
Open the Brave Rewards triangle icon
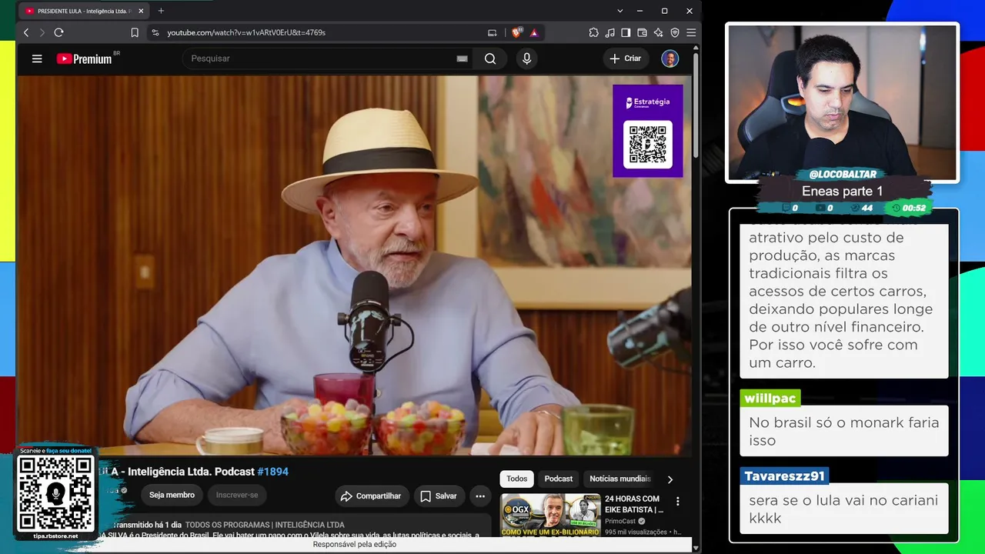[x=534, y=32]
